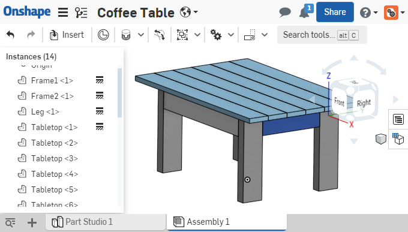408x232 pixels.
Task: Open the tab manager search icon
Action: coord(10,222)
